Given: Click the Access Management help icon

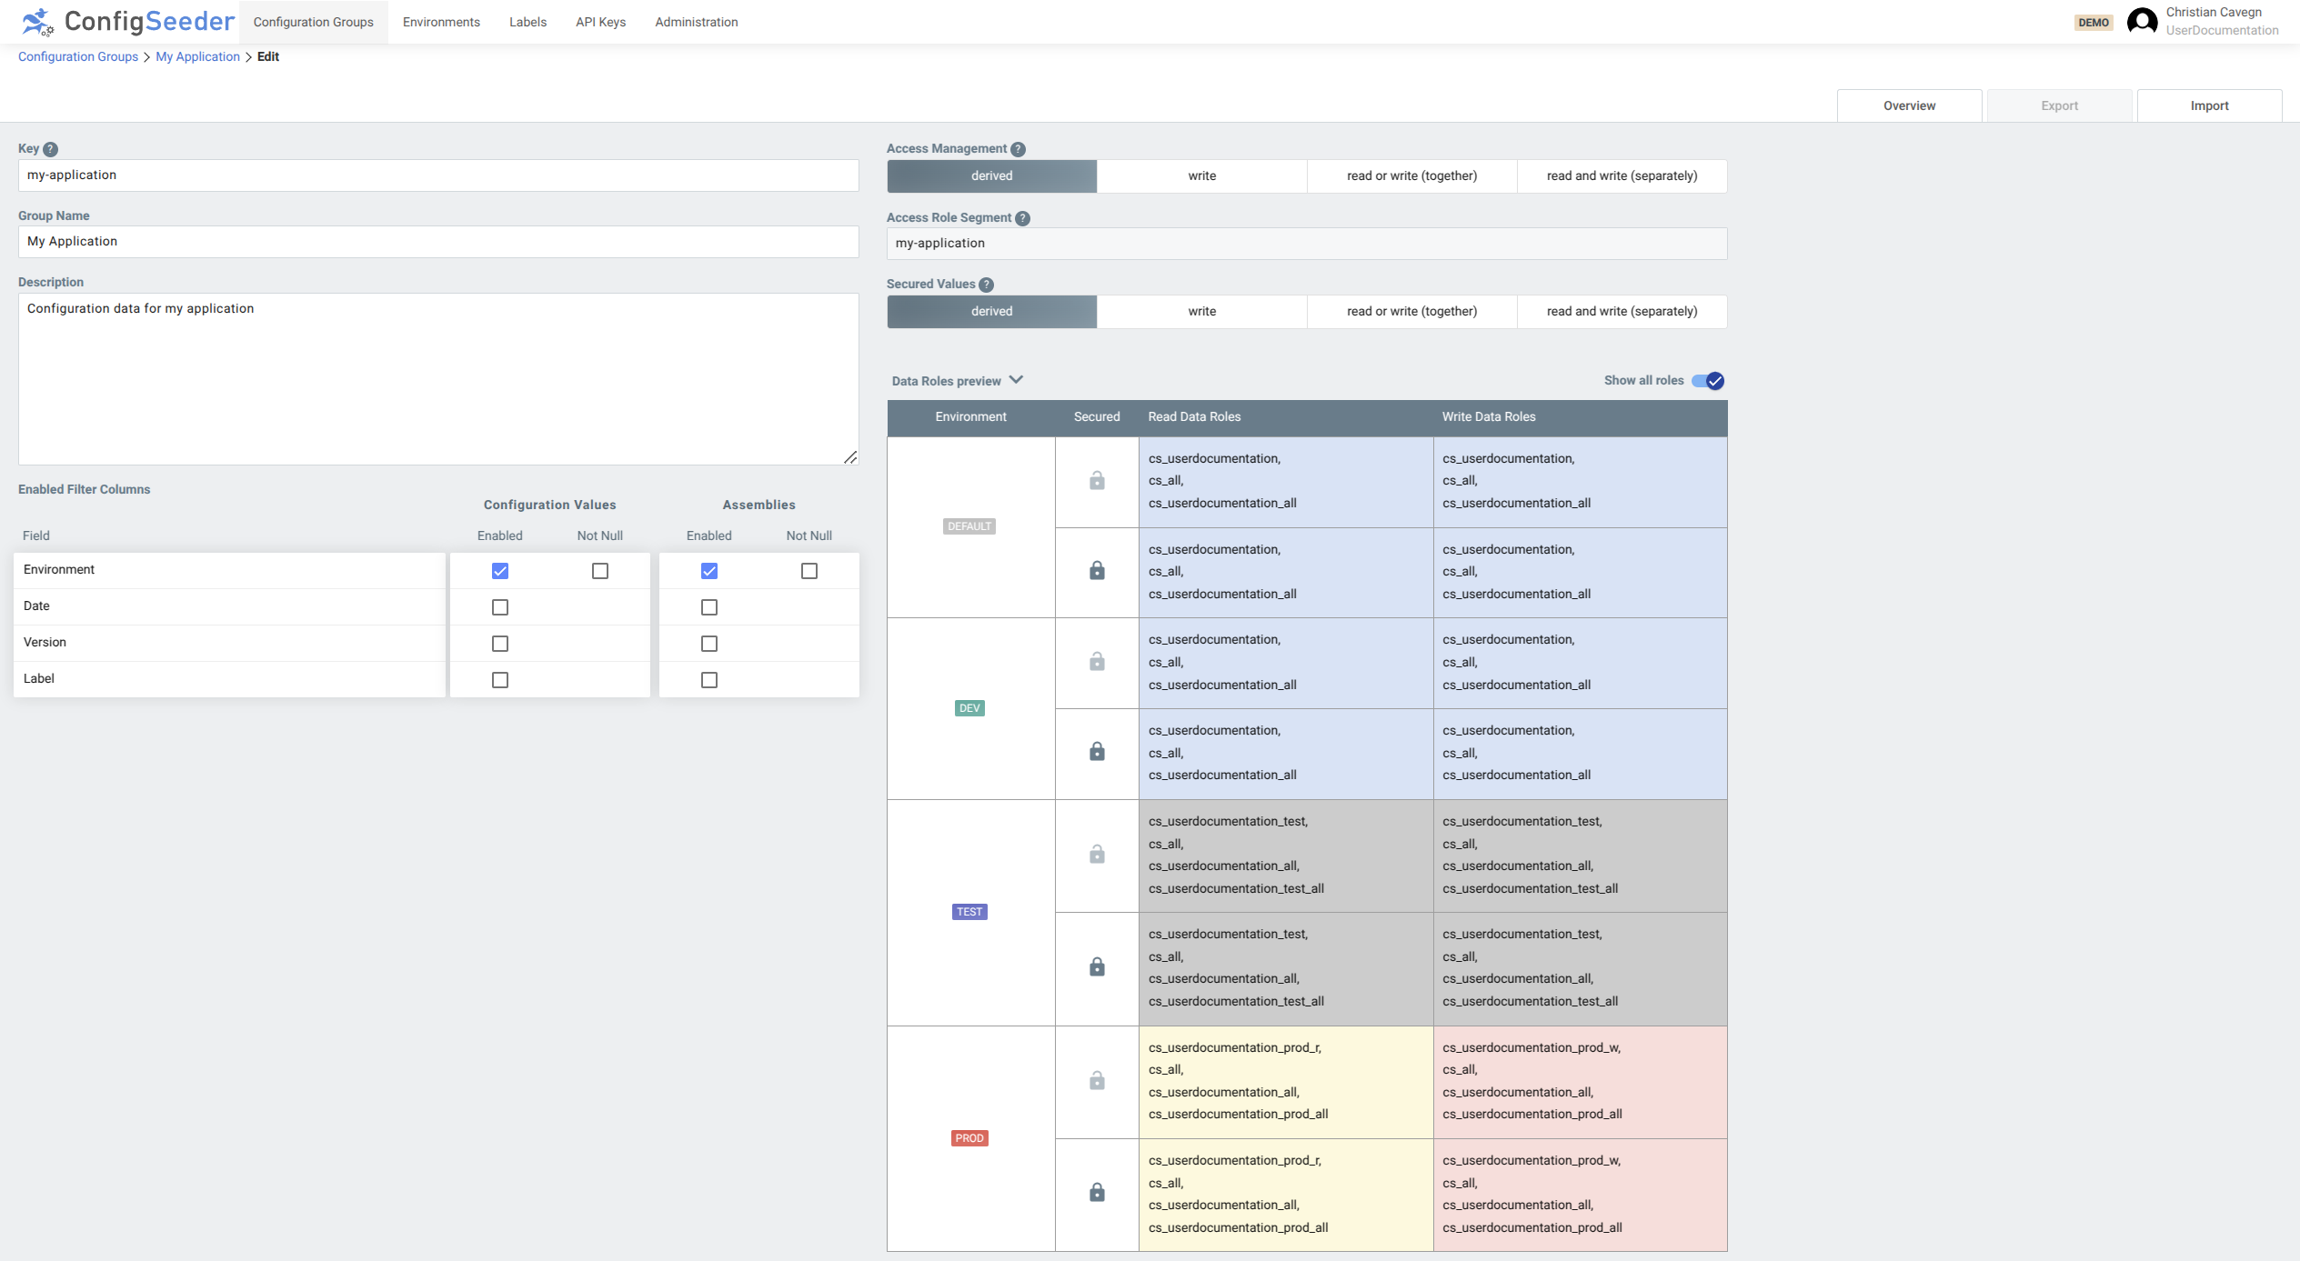Looking at the screenshot, I should (x=1019, y=149).
